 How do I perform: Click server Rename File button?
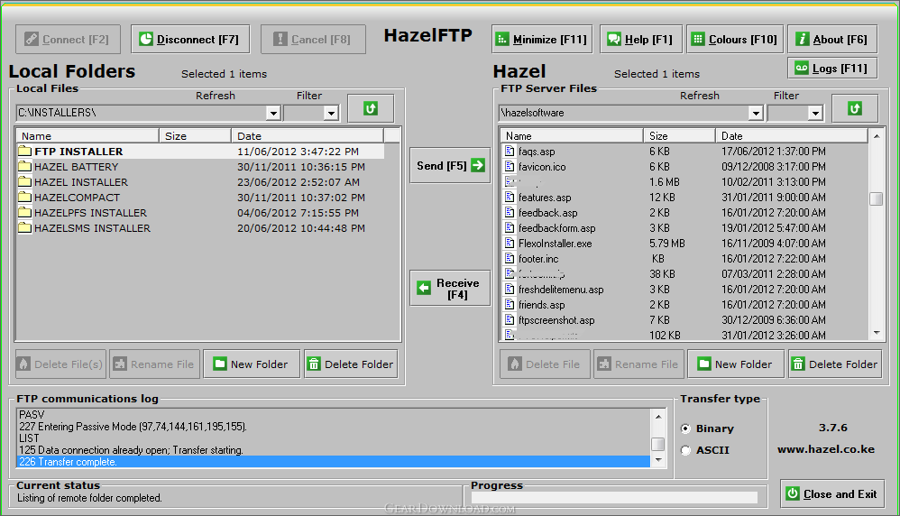point(638,364)
